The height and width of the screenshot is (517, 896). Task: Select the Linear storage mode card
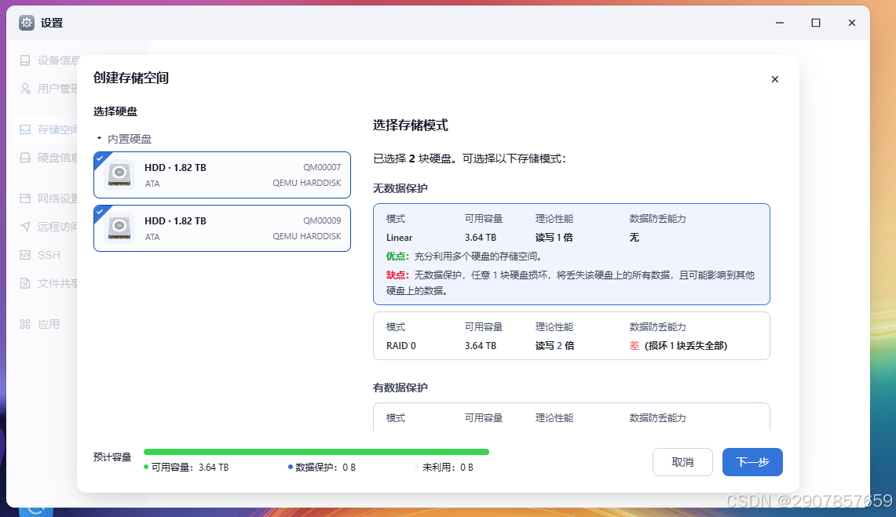(572, 254)
